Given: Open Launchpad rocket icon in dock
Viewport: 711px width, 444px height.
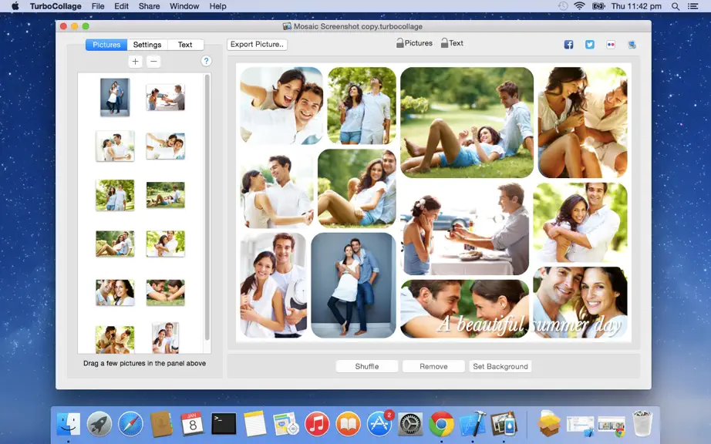Looking at the screenshot, I should coord(99,425).
